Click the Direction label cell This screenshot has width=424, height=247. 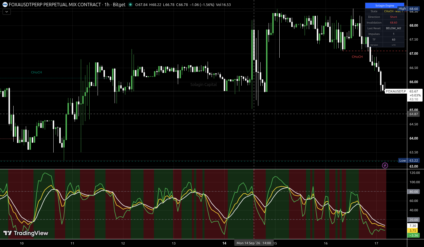tap(374, 17)
